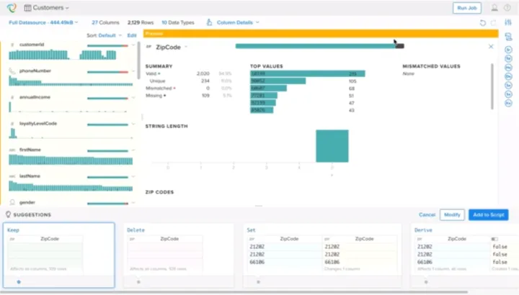Open the transformer settings sliders icon
This screenshot has width=519, height=295.
509,22
